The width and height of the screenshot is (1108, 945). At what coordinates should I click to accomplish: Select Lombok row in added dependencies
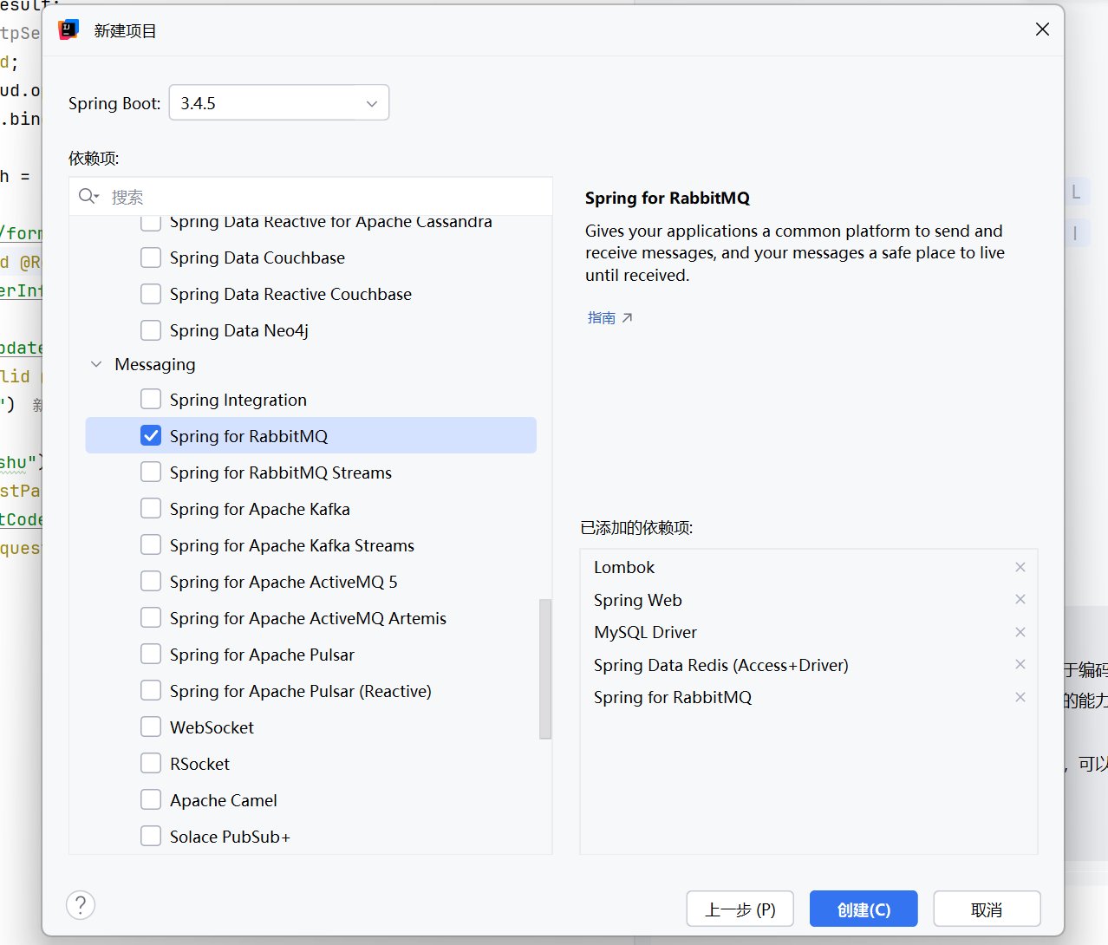(808, 567)
